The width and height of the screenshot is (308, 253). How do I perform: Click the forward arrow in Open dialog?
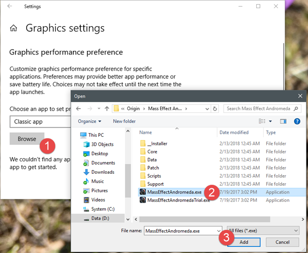(x=90, y=108)
